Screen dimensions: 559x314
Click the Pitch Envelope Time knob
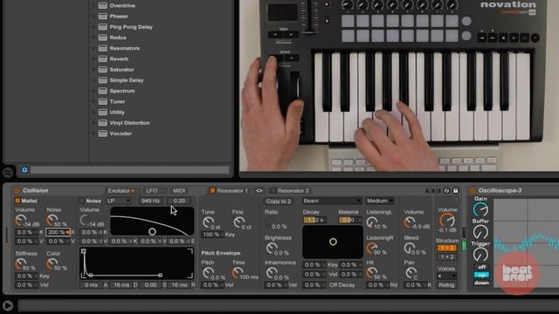237,273
